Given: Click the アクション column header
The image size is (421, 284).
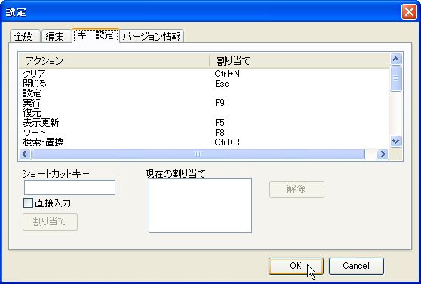Looking at the screenshot, I should click(x=114, y=61).
